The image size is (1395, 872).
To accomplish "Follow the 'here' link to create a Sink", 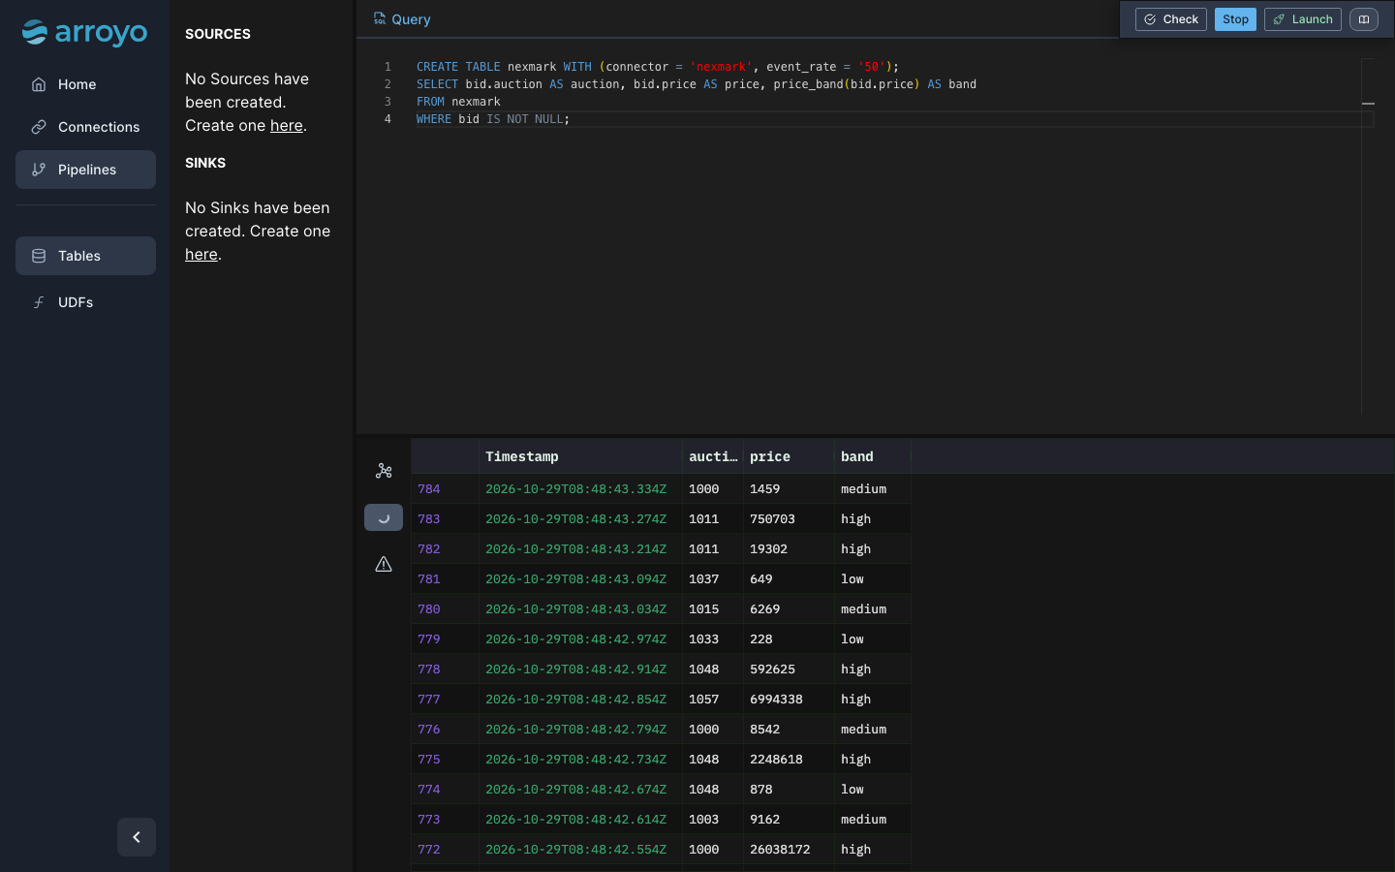I will pos(201,254).
